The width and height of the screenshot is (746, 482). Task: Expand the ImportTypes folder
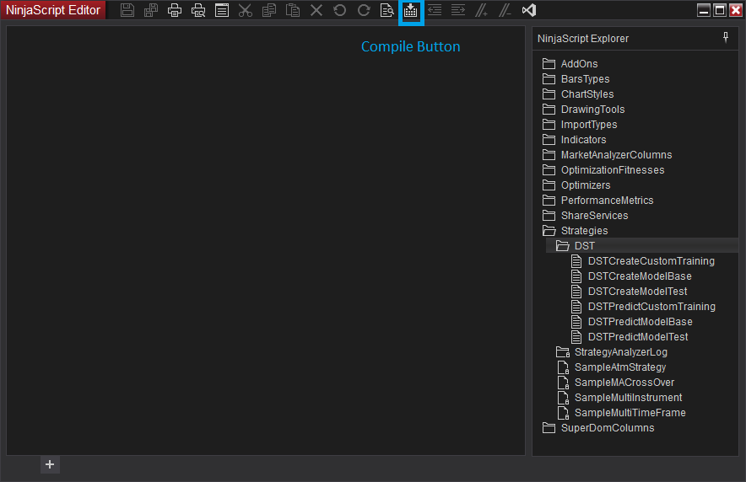pos(580,125)
